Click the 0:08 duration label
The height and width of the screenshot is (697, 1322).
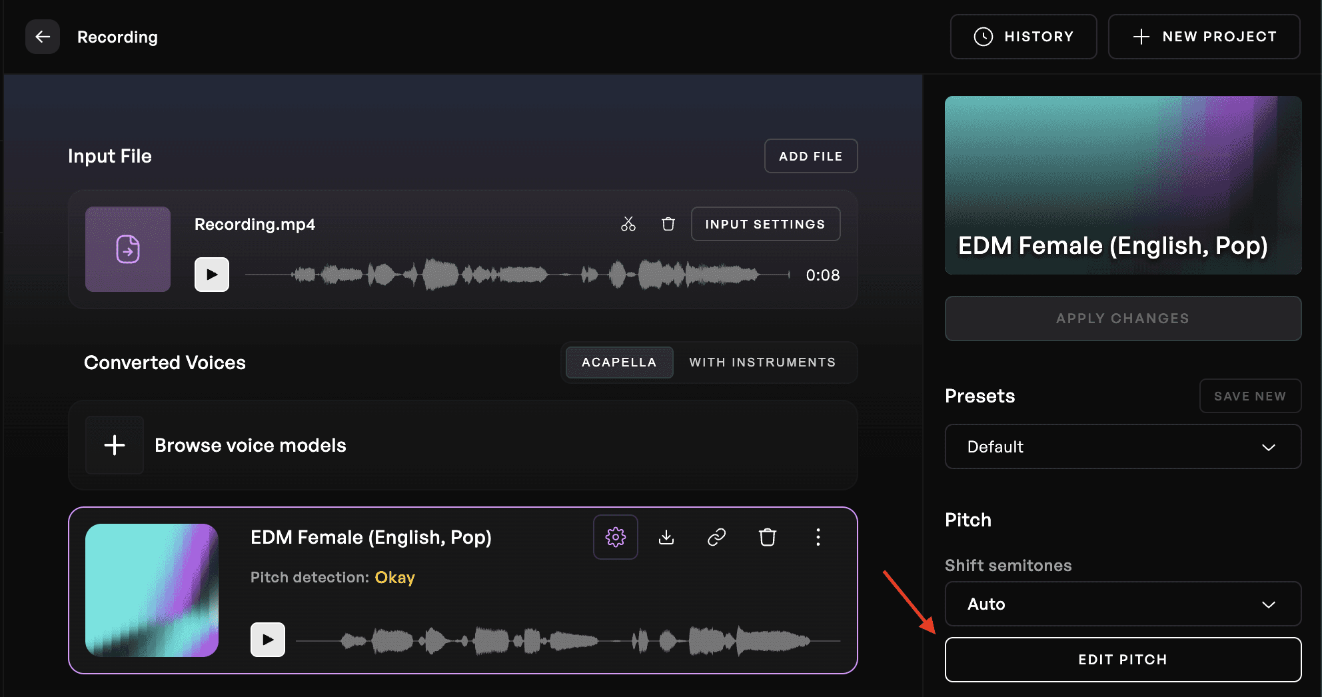click(823, 275)
